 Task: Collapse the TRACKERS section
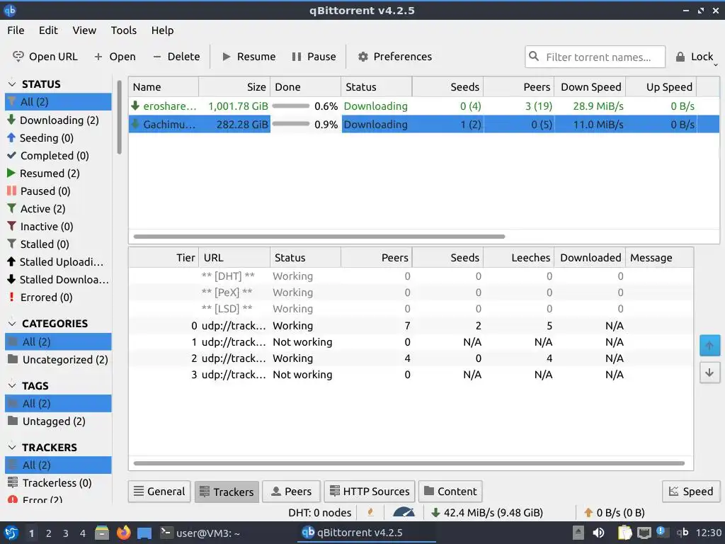pos(13,448)
